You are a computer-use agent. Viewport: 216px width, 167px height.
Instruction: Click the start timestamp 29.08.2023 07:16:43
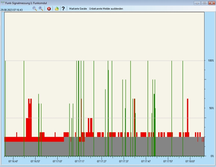pyautogui.click(x=12, y=10)
